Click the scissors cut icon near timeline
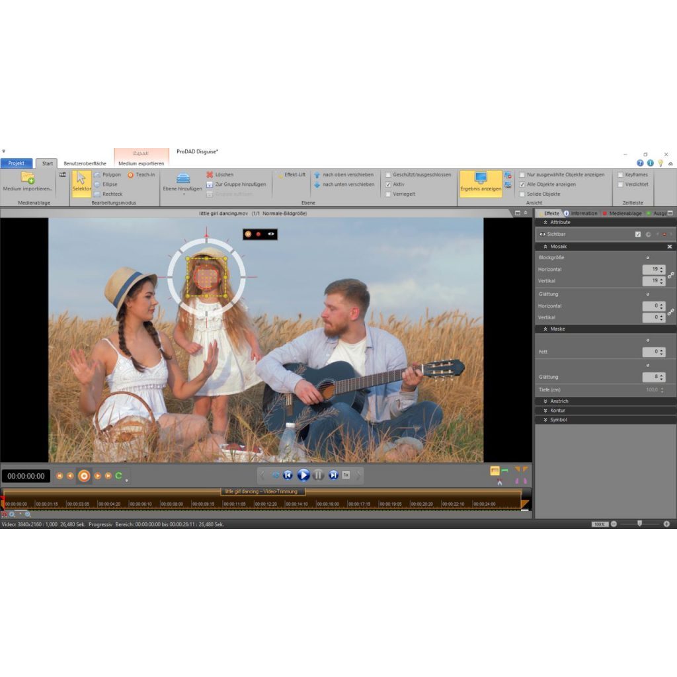The height and width of the screenshot is (677, 677). [x=500, y=482]
